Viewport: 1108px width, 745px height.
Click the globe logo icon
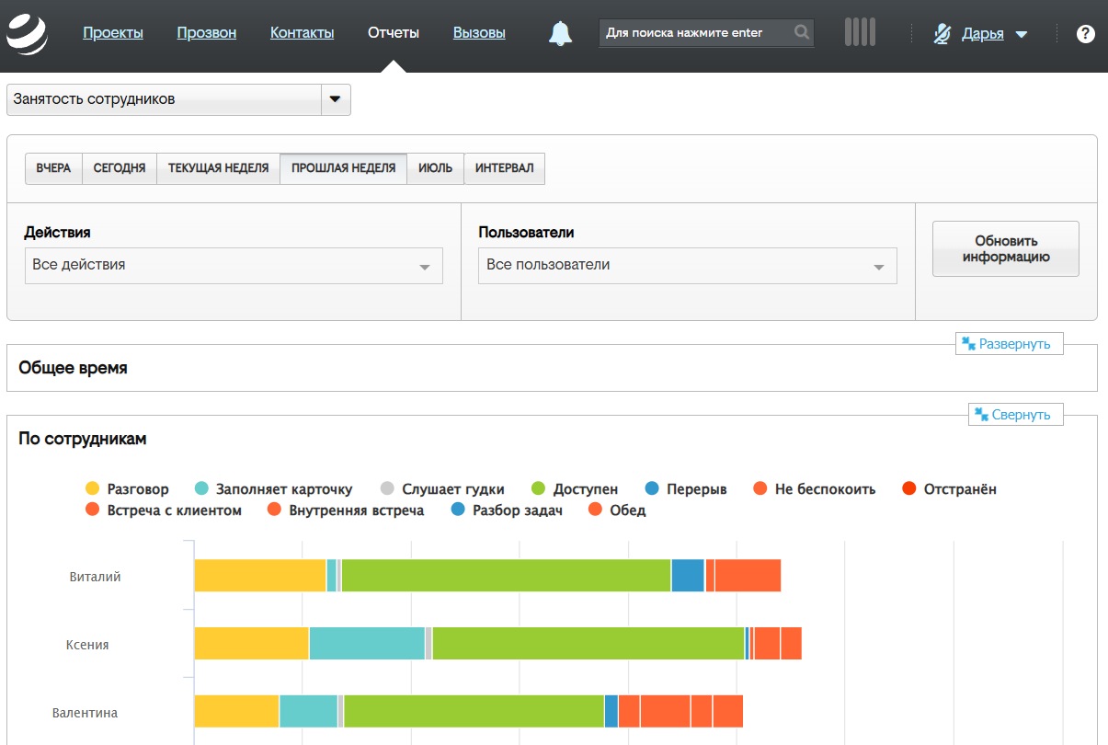click(x=27, y=34)
